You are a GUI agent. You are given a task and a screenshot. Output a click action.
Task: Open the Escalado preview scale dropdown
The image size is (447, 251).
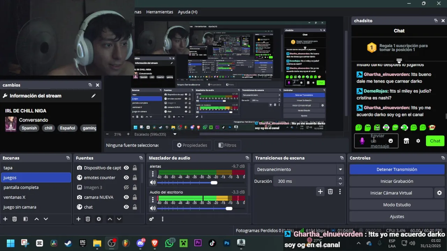click(x=175, y=134)
